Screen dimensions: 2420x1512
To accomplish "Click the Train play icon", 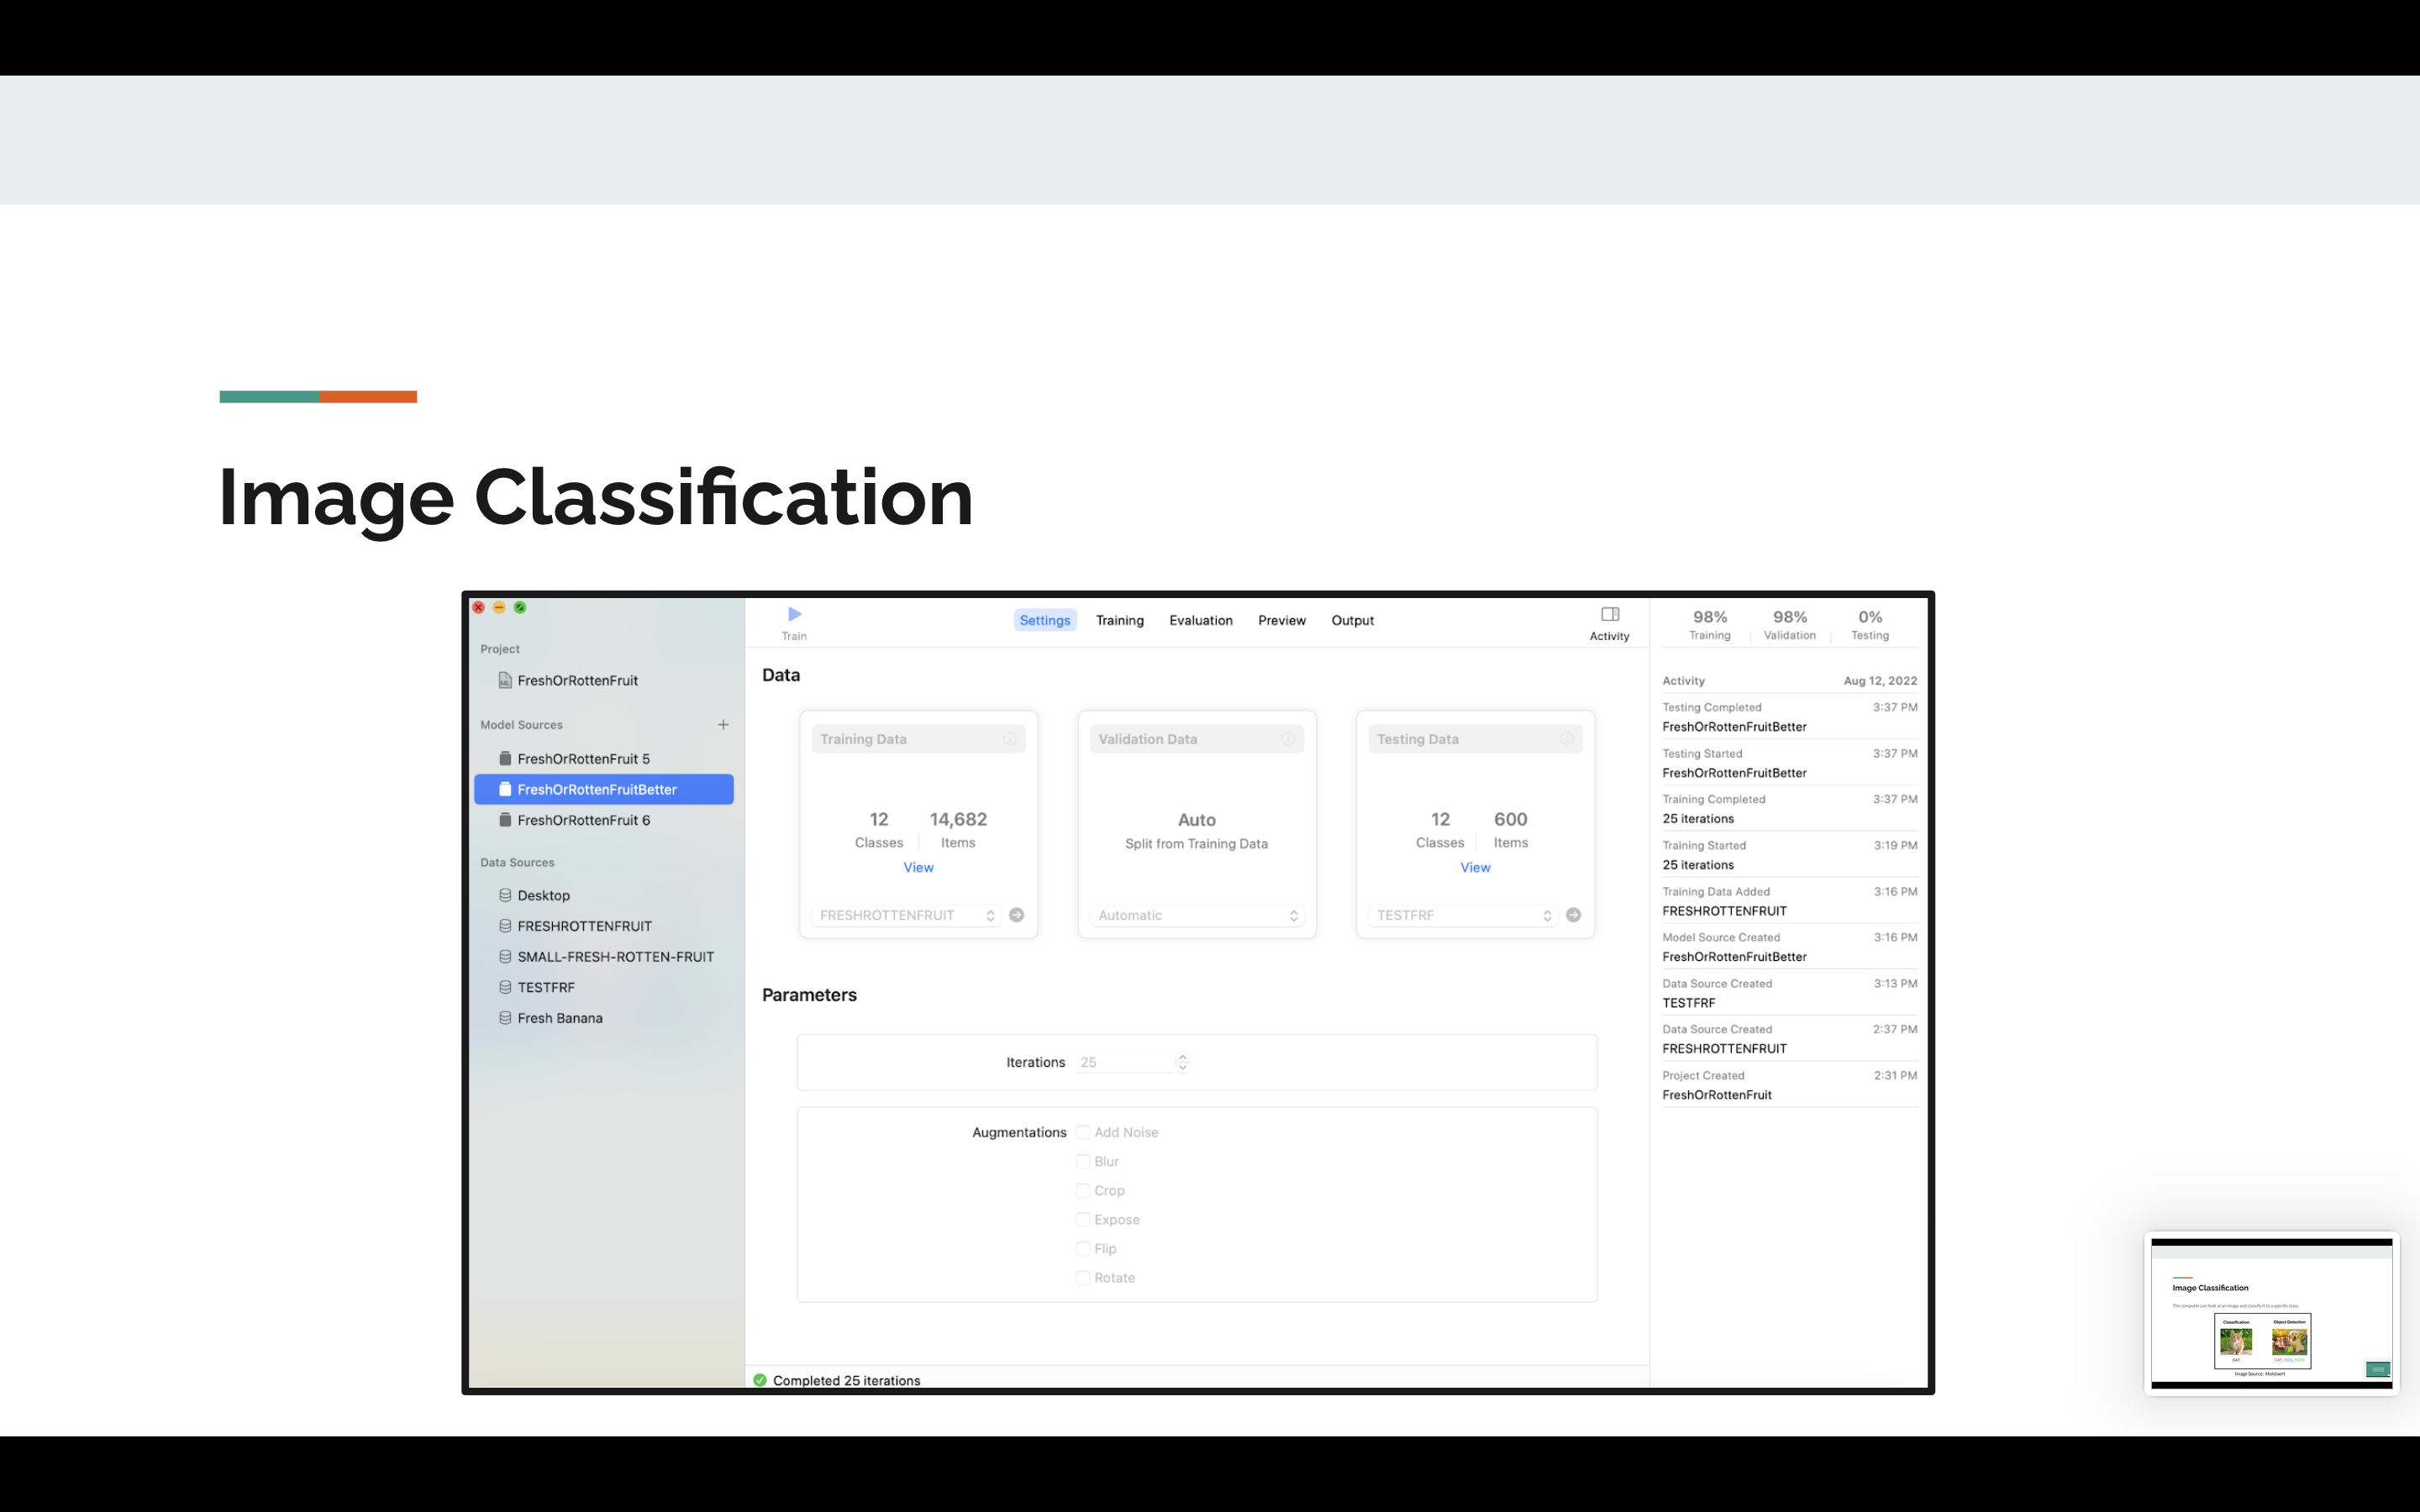I will pos(794,614).
